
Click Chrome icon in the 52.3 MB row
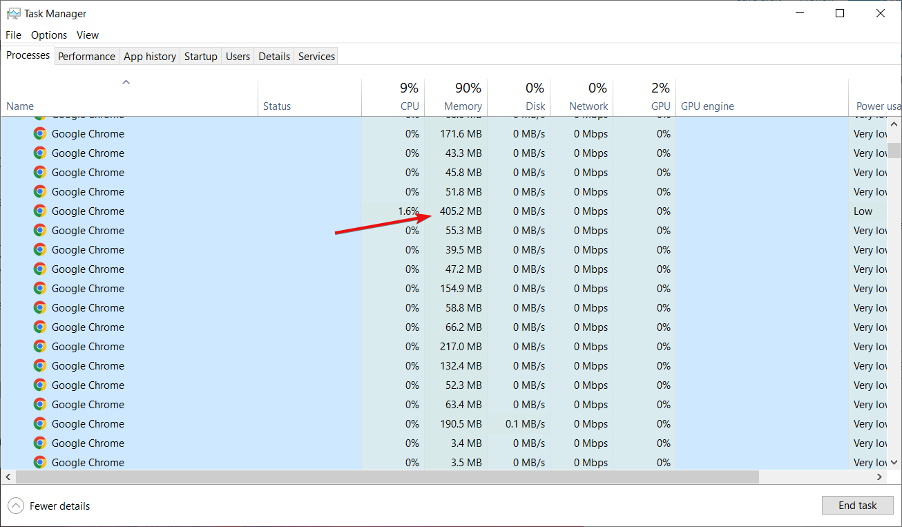40,385
